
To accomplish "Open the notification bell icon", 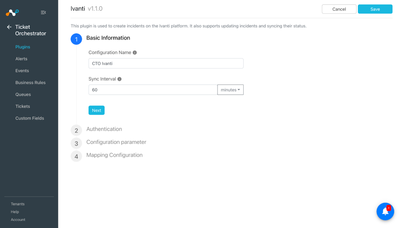I will point(385,211).
